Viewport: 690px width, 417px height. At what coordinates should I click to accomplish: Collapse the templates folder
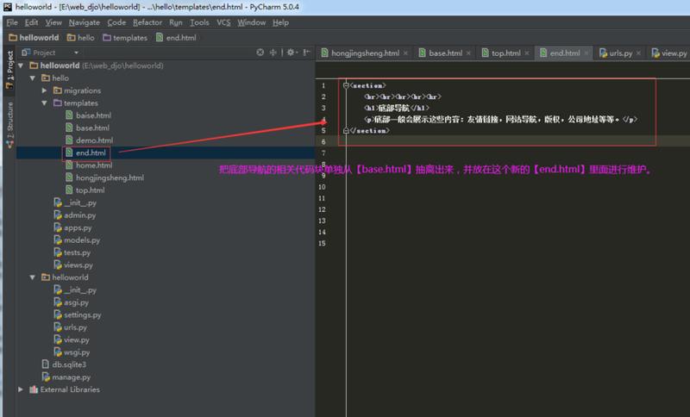[x=44, y=103]
